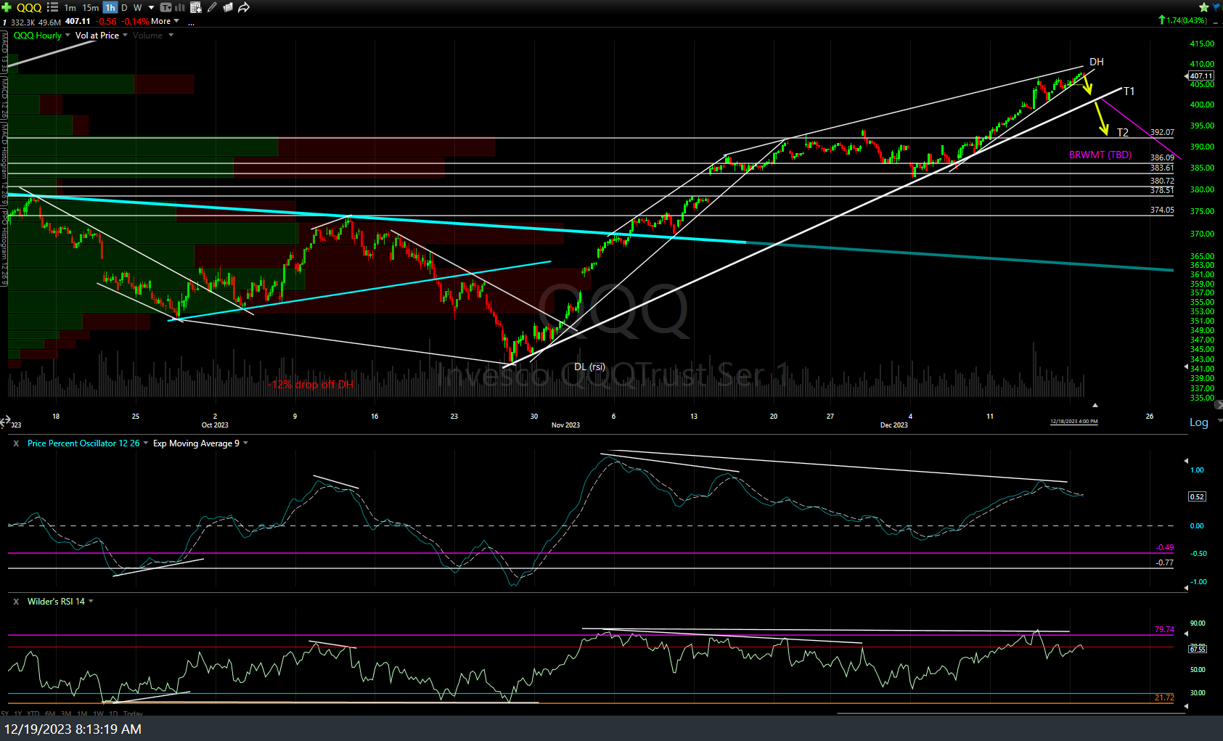Click the folder/save chart icon
Viewport: 1223px width, 741px height.
[227, 7]
